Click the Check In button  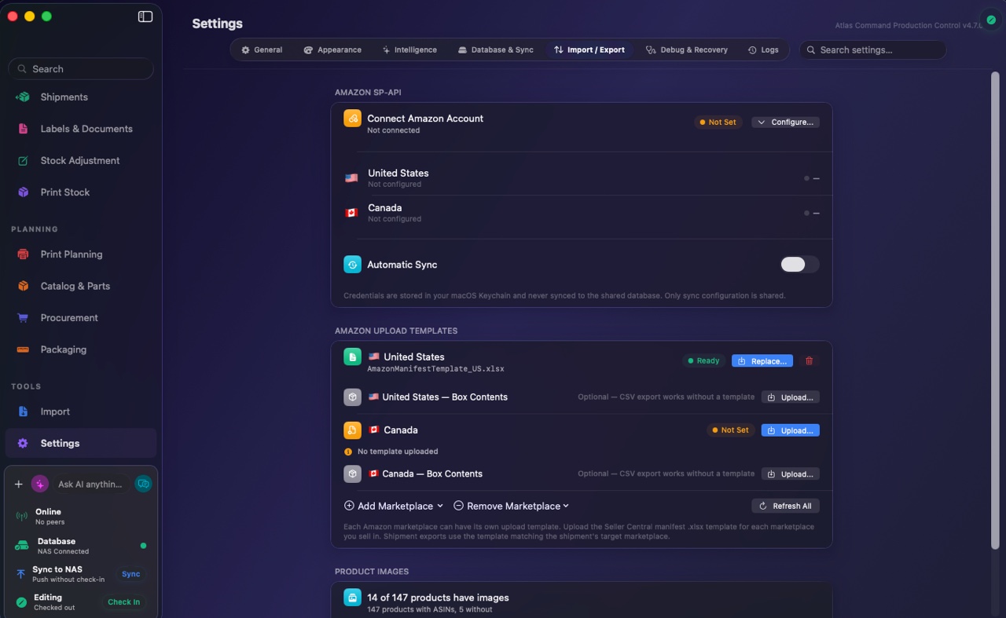click(123, 602)
